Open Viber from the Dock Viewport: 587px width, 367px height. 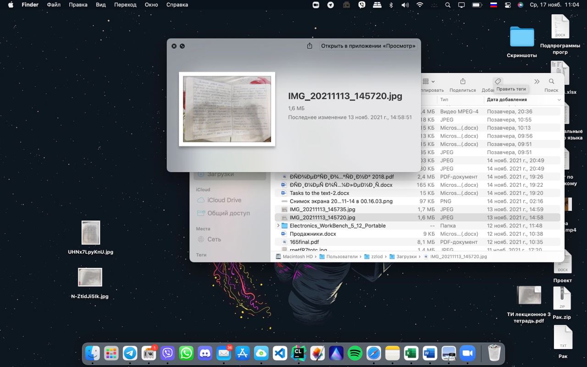(x=168, y=353)
